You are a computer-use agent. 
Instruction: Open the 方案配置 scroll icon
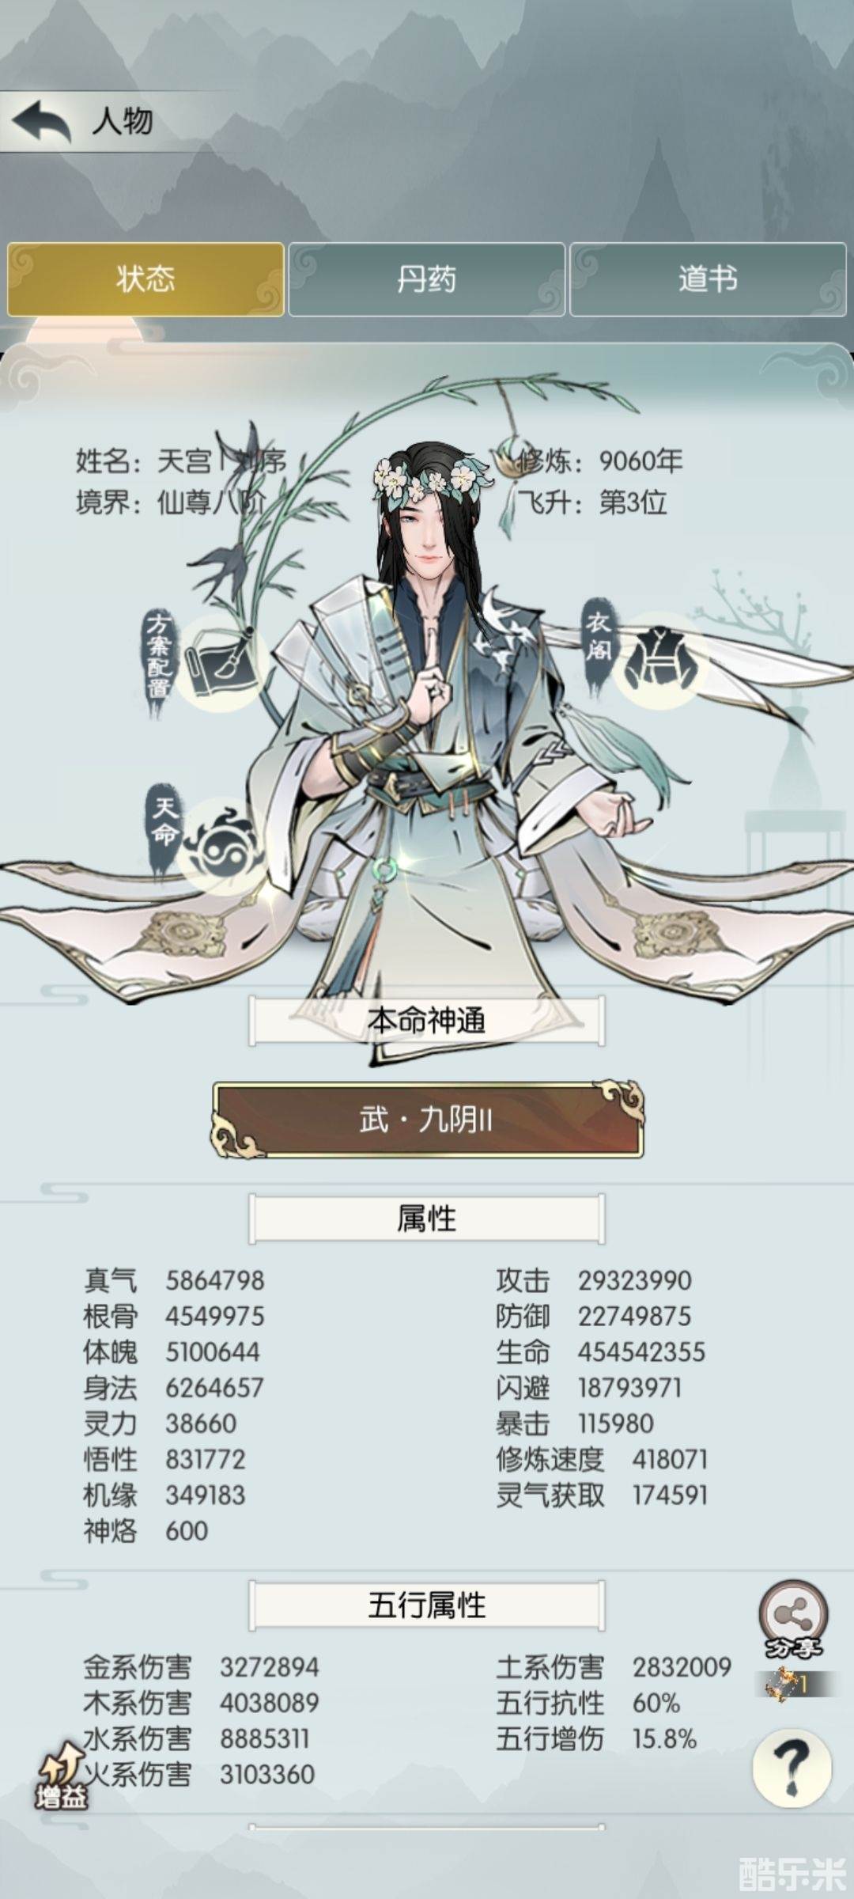click(220, 663)
